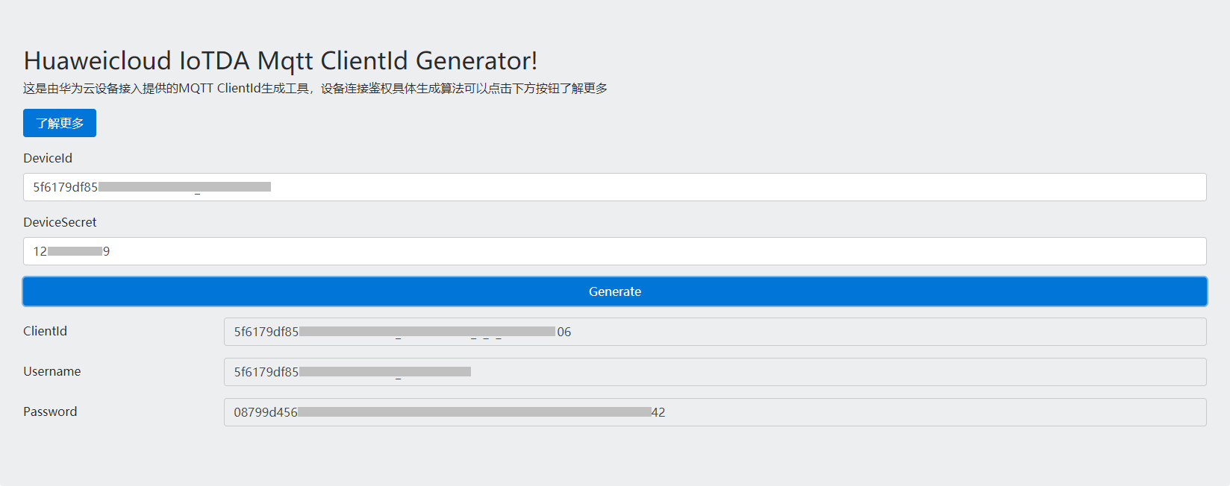Click the Password label
Viewport: 1230px width, 486px height.
pos(50,411)
